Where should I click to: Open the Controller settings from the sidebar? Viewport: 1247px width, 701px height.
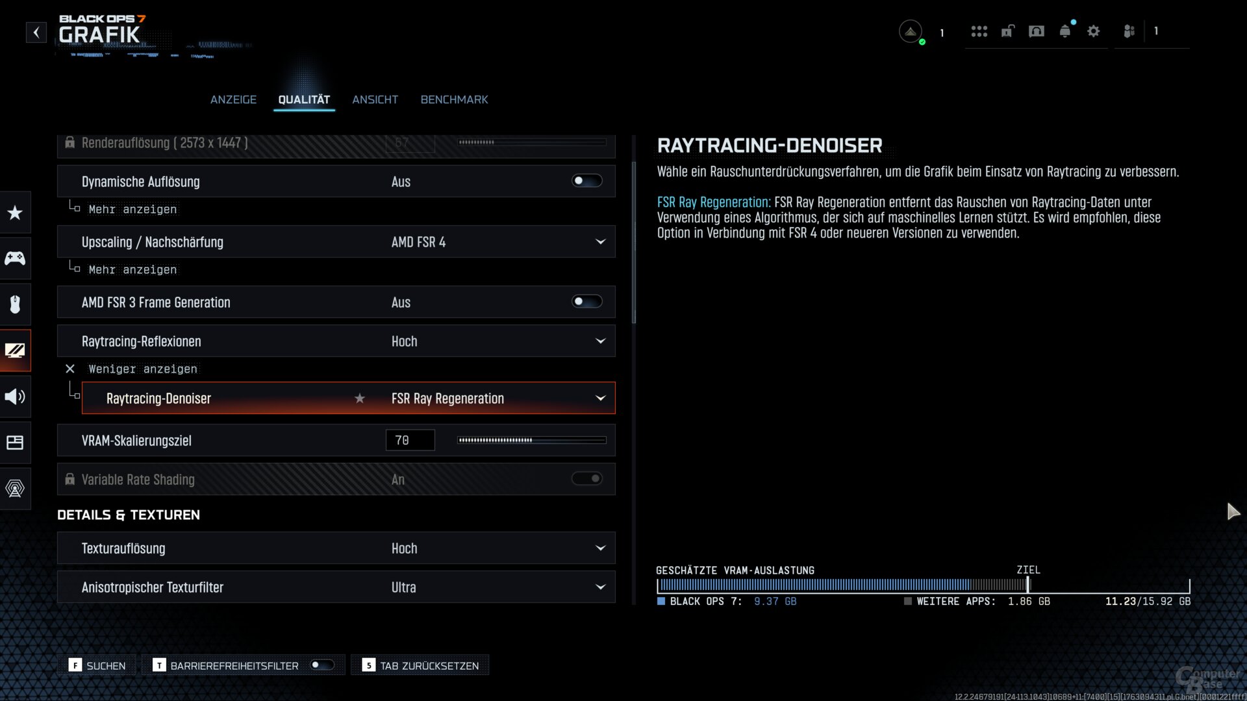click(15, 258)
